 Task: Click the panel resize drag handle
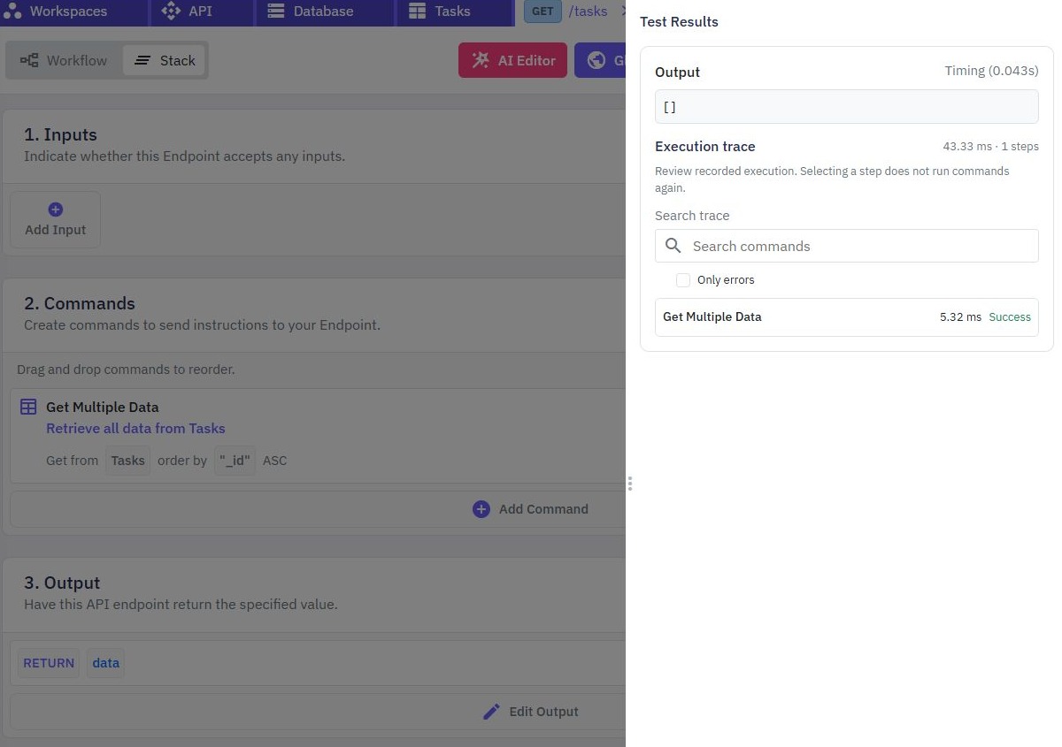click(x=629, y=484)
